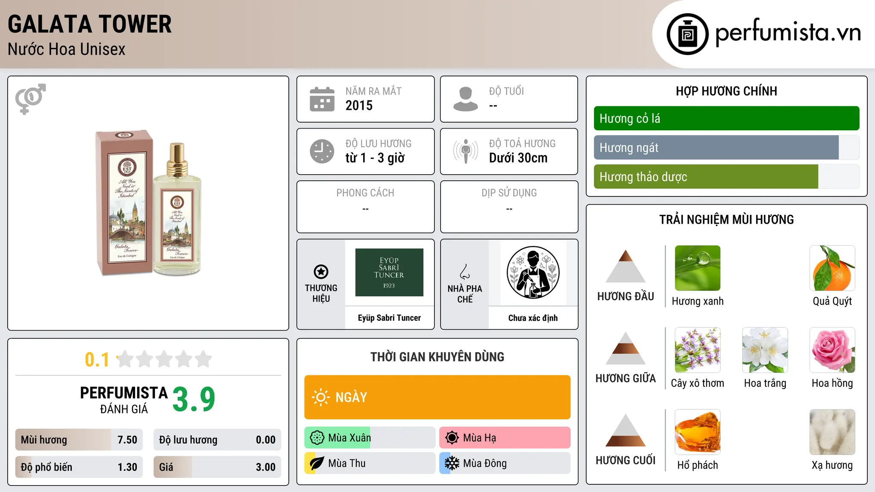Click the Độ tuổi label
Image resolution: width=875 pixels, height=492 pixels.
pos(506,91)
